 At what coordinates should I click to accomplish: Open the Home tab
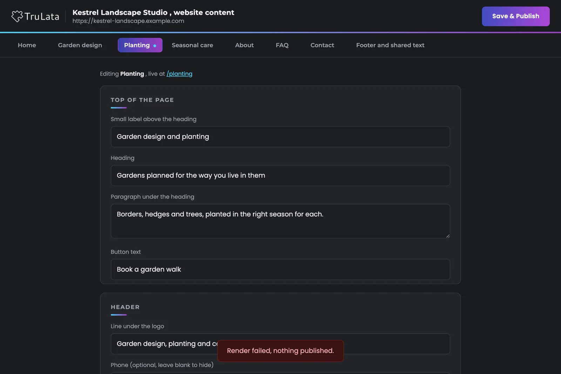pos(27,45)
